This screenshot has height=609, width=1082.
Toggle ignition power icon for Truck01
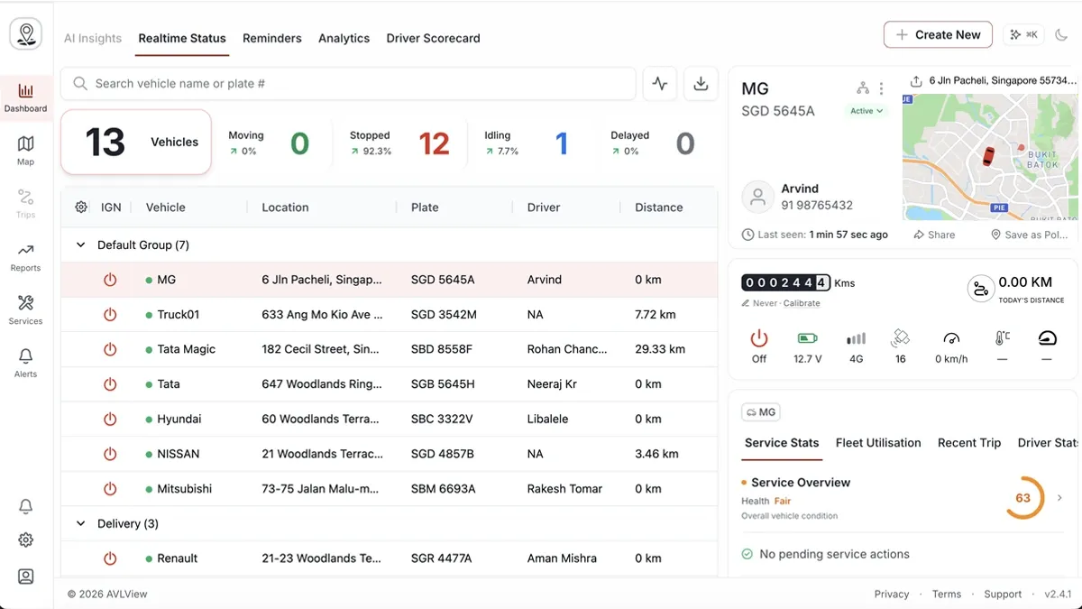click(x=110, y=315)
